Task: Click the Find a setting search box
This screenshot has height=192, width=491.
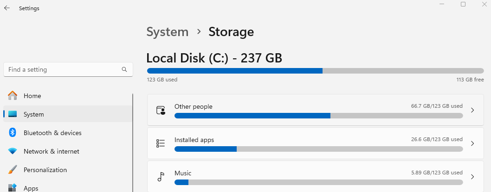Action: coord(68,69)
